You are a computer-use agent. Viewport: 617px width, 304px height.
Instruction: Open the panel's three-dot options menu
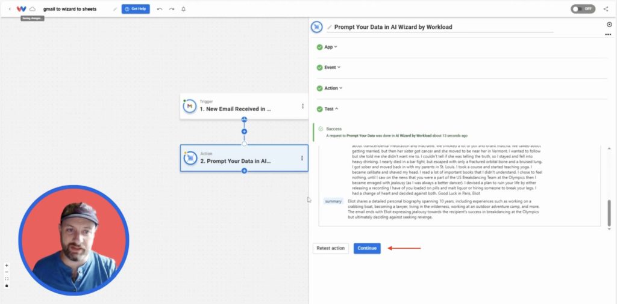coord(608,34)
